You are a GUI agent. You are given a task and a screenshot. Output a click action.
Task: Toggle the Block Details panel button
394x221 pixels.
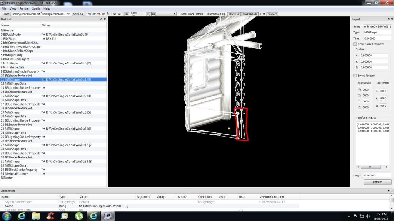(x=250, y=14)
